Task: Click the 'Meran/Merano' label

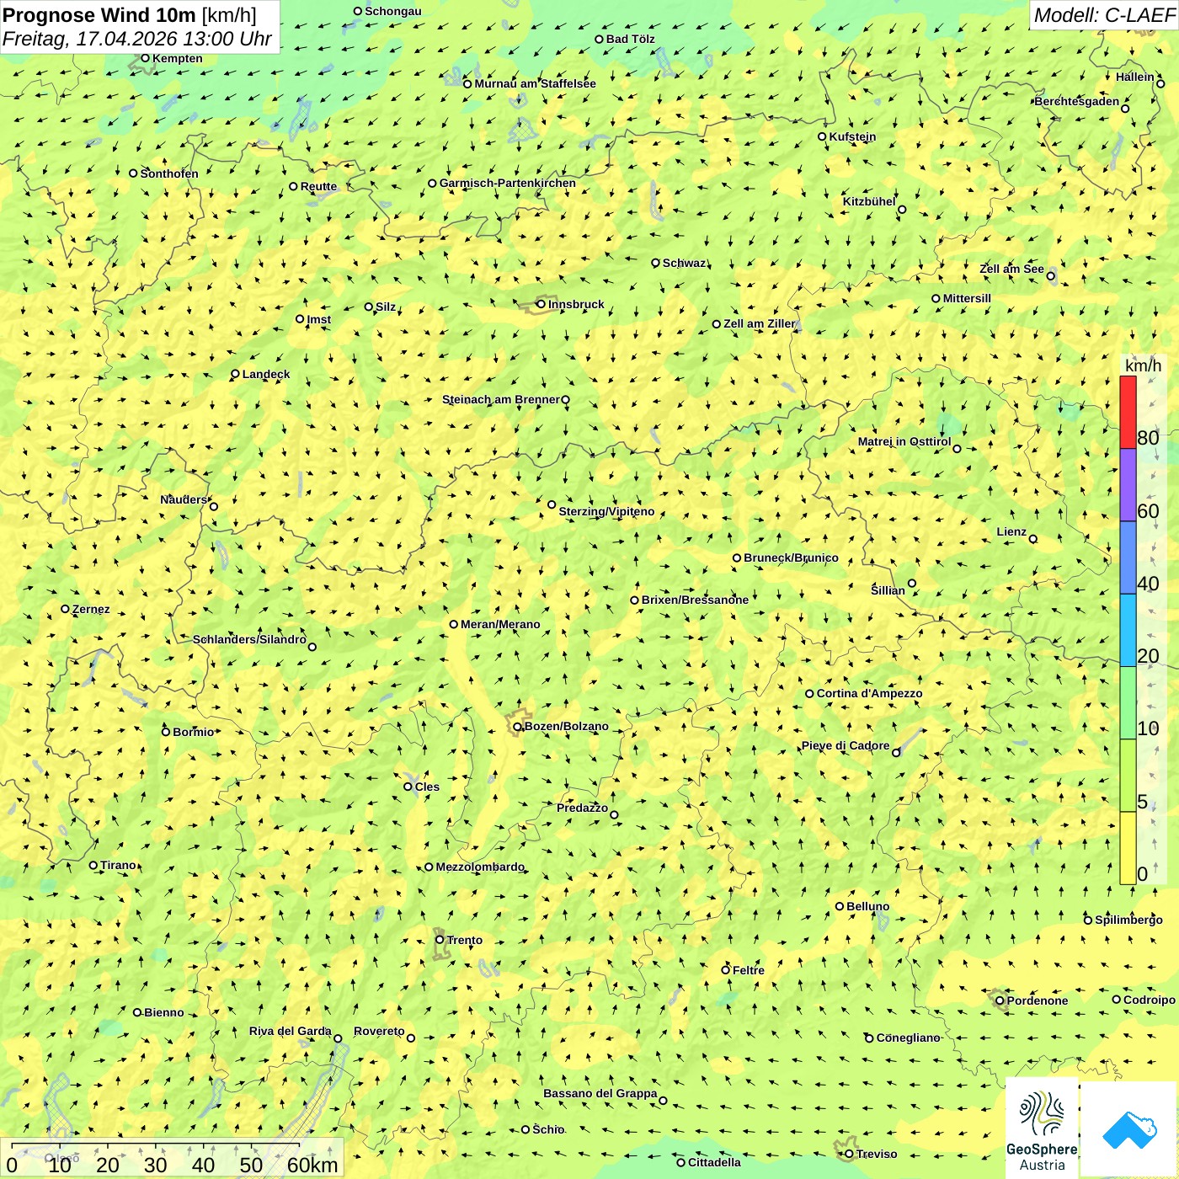Action: point(500,624)
